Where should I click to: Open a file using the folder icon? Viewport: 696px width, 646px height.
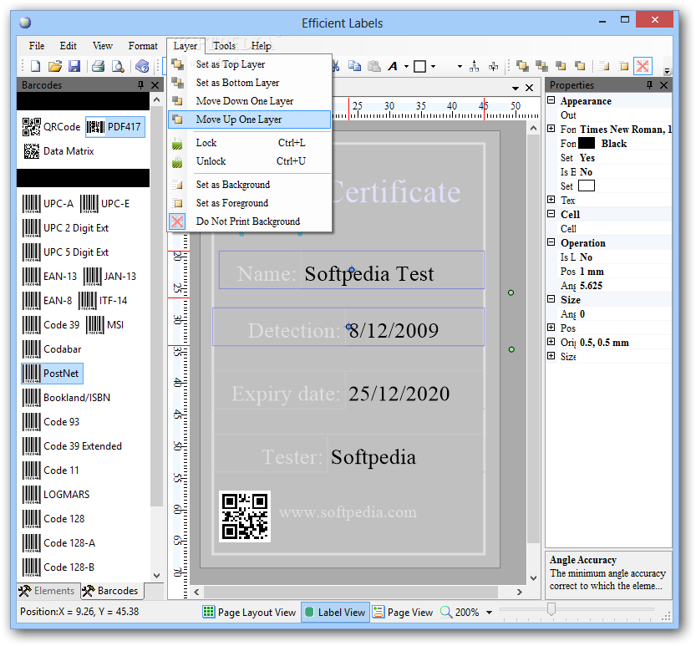pos(54,67)
